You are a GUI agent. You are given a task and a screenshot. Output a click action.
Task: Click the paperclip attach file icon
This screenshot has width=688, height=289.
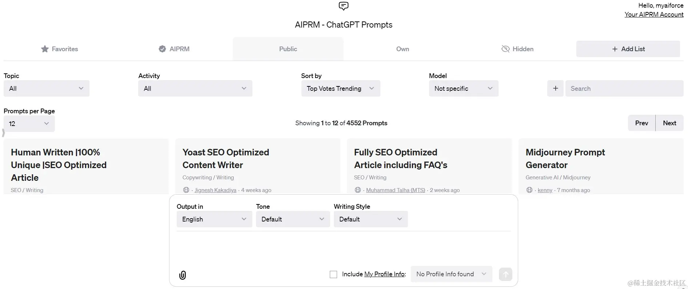(183, 275)
